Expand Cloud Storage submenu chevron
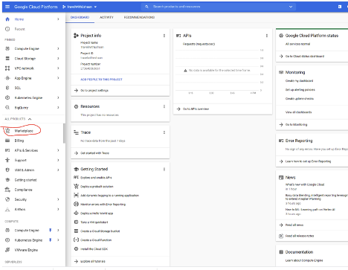 click(x=58, y=59)
